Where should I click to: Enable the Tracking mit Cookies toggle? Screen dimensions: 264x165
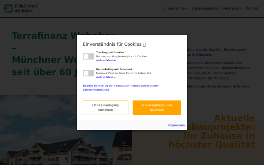(x=88, y=56)
